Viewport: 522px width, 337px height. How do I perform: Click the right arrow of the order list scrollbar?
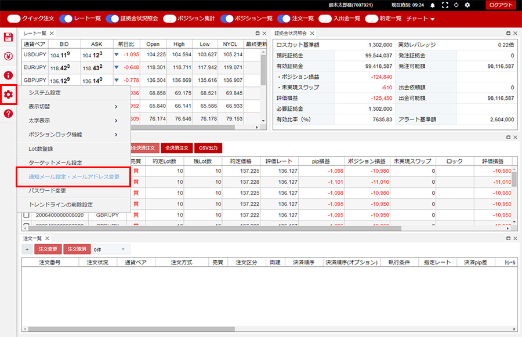click(514, 329)
